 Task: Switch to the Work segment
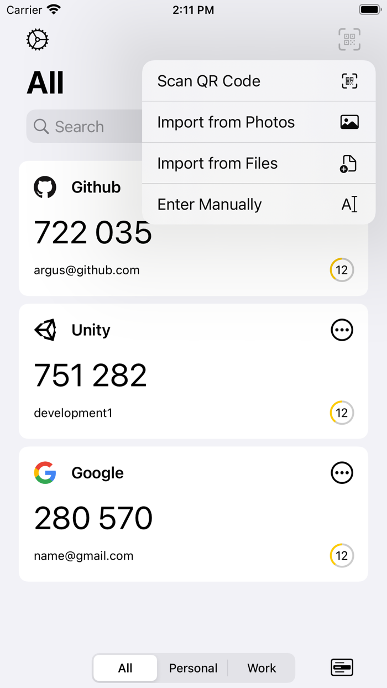point(262,668)
